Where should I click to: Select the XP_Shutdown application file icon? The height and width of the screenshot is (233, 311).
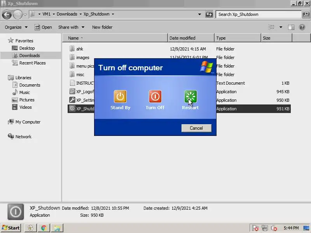point(72,109)
